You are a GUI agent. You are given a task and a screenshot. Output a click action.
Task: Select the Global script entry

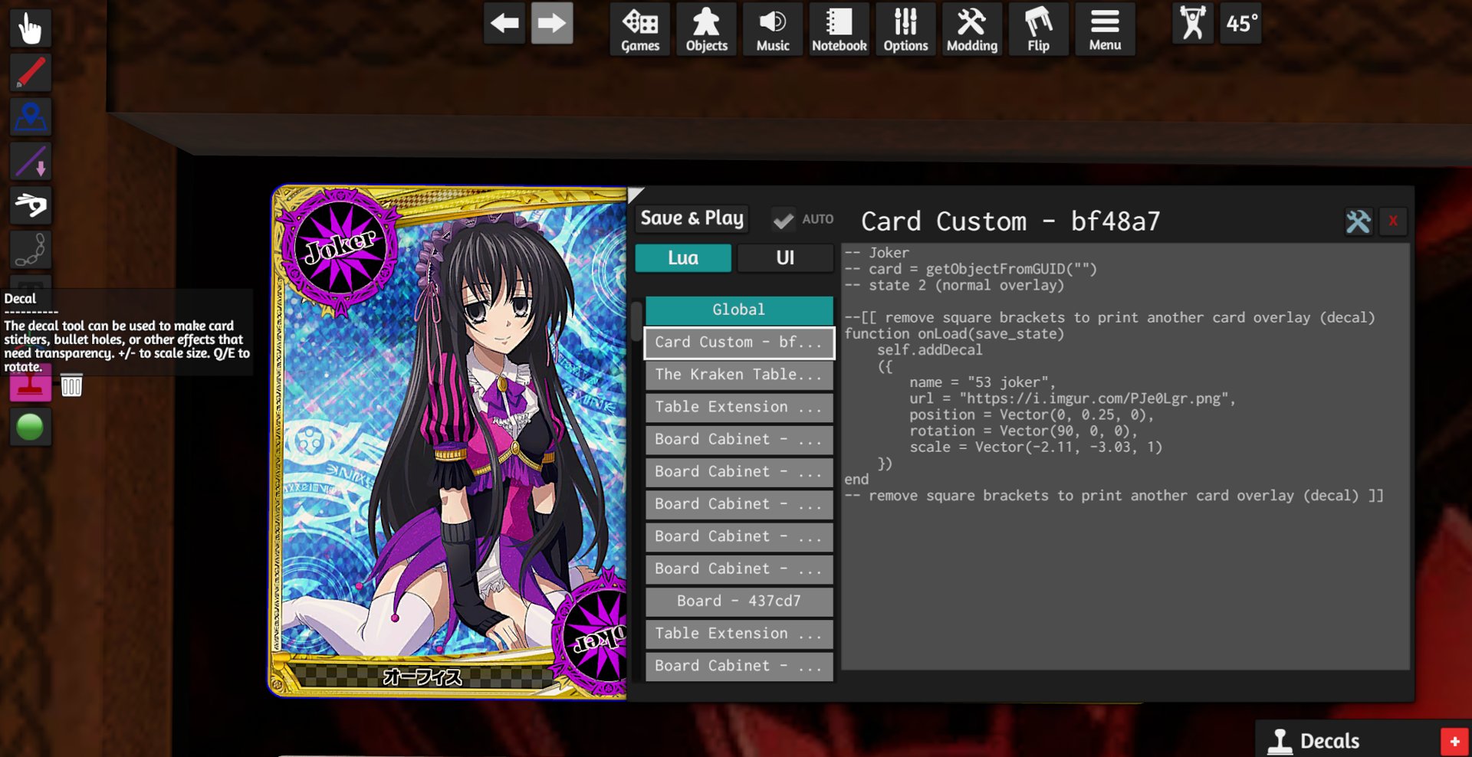coord(739,310)
